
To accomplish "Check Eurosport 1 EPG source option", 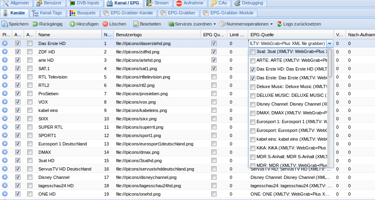I will click(253, 122).
